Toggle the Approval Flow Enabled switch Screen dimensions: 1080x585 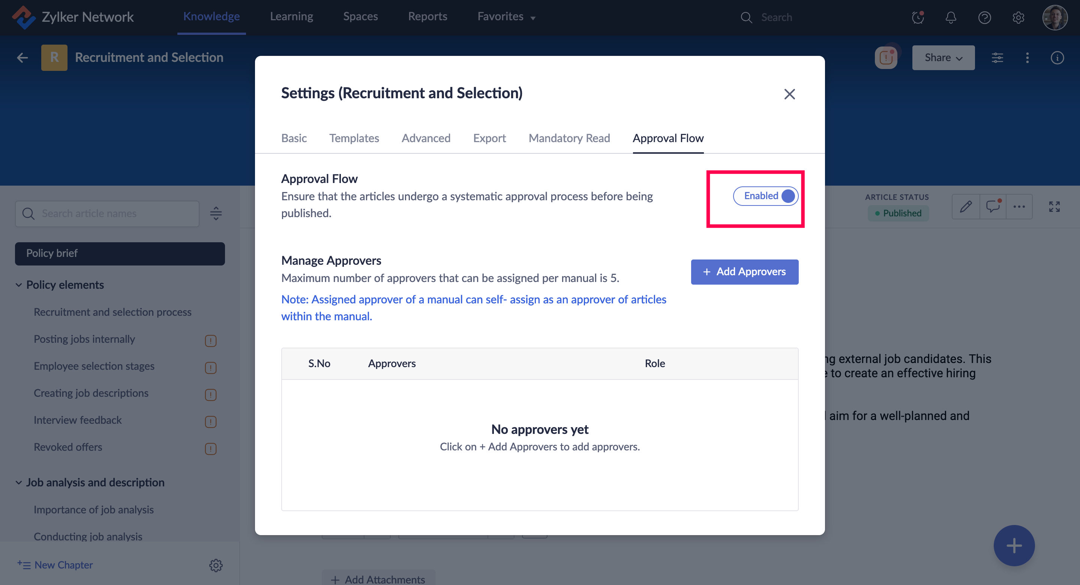tap(765, 196)
